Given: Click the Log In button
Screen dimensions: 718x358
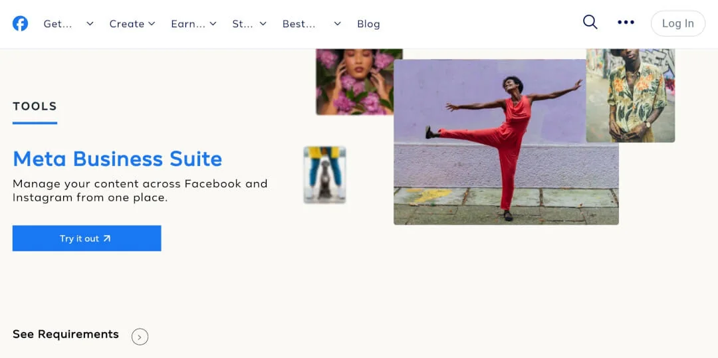Looking at the screenshot, I should pos(677,23).
